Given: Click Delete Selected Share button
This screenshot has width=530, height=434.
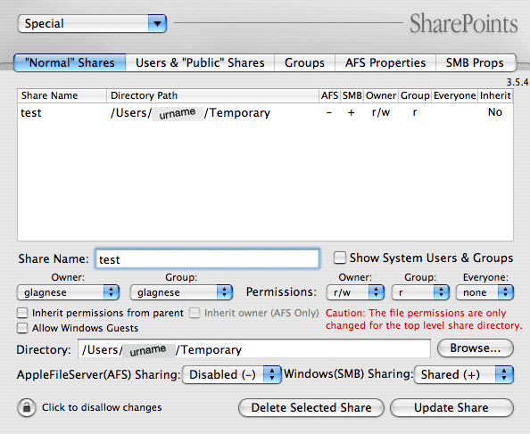Looking at the screenshot, I should 311,407.
